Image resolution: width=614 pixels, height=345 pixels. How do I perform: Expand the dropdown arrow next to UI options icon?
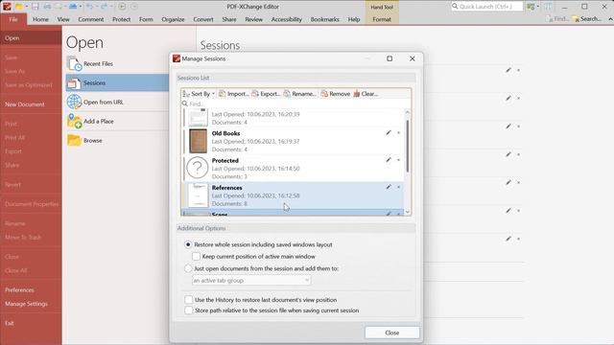click(537, 7)
